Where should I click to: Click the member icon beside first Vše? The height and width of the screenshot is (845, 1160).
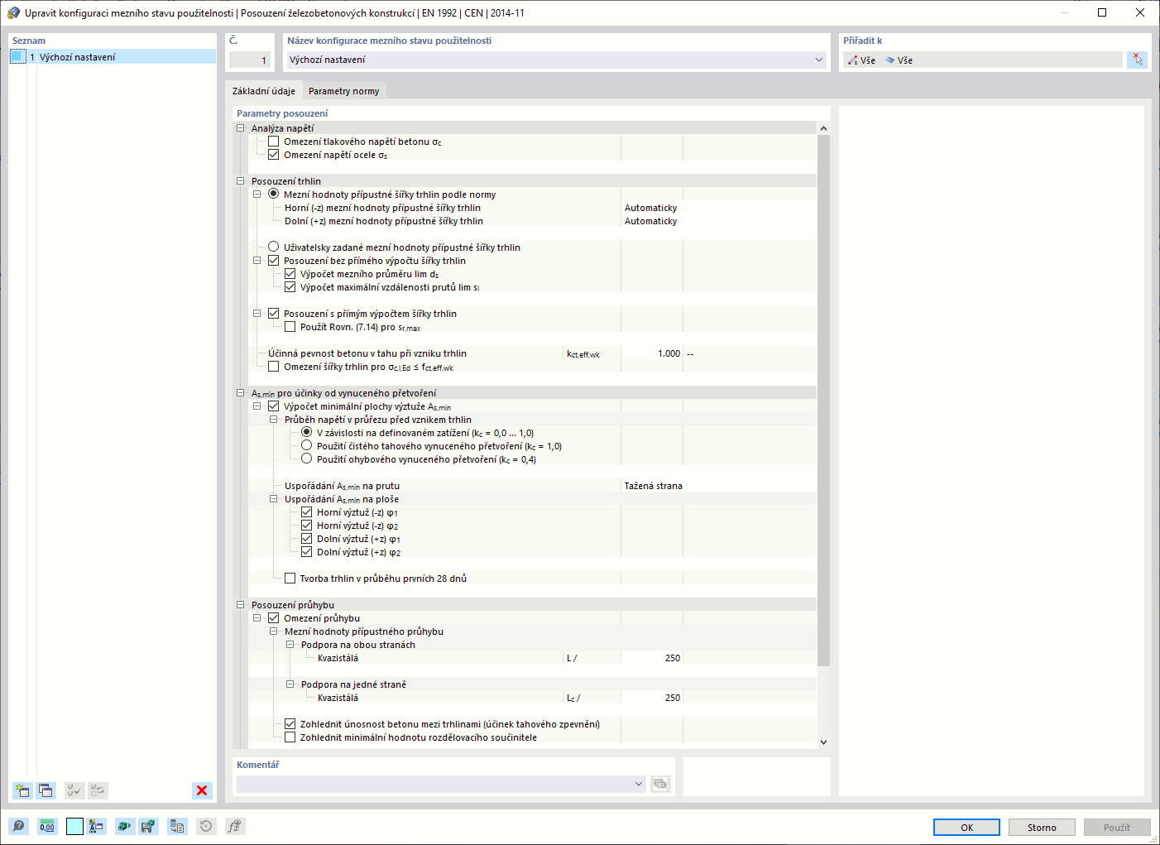coord(853,60)
